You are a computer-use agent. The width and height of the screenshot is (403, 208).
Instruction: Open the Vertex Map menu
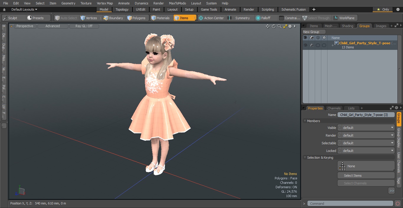105,3
